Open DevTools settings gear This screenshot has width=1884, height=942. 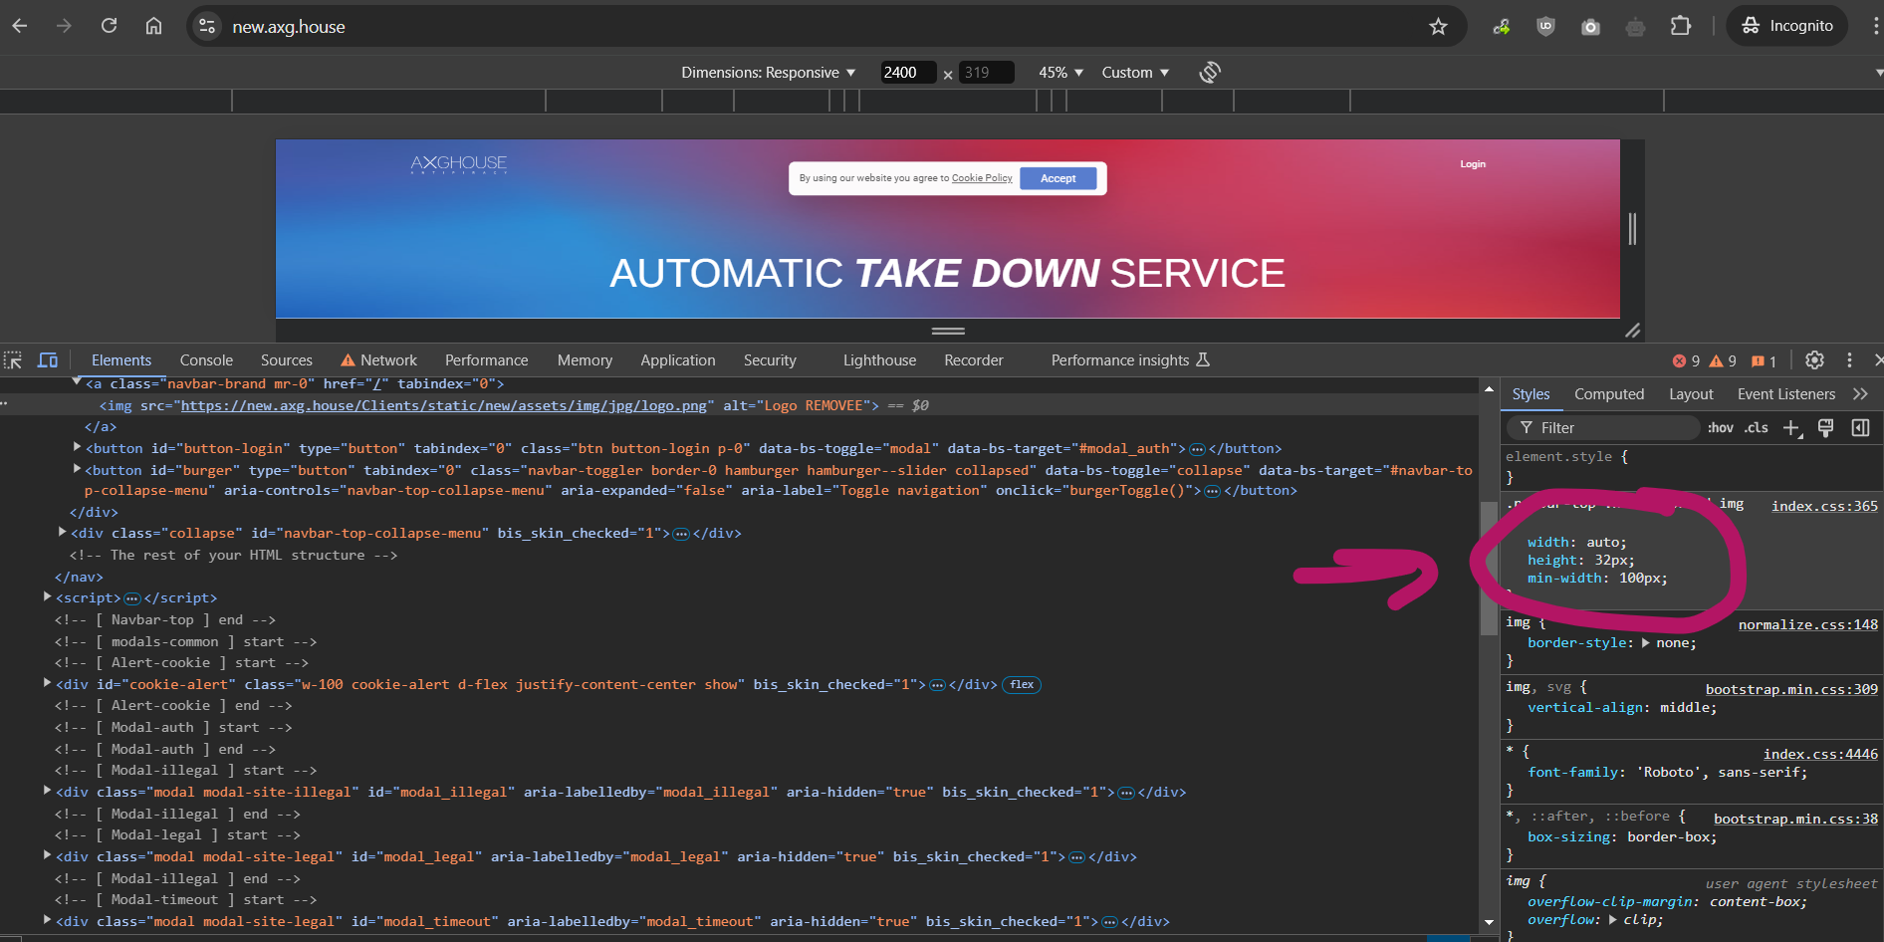[1814, 360]
